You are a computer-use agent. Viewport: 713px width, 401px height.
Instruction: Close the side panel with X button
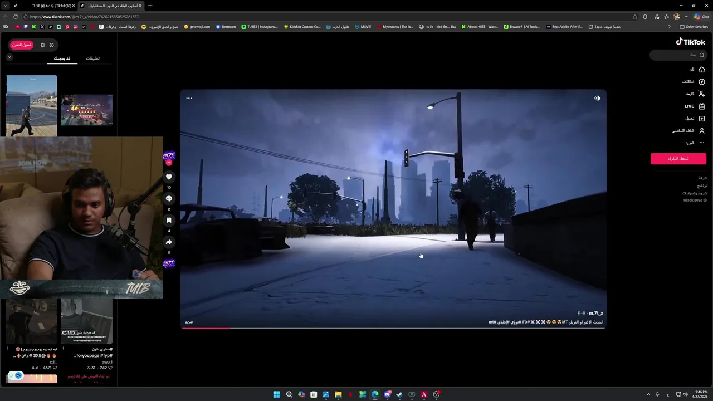click(x=9, y=58)
